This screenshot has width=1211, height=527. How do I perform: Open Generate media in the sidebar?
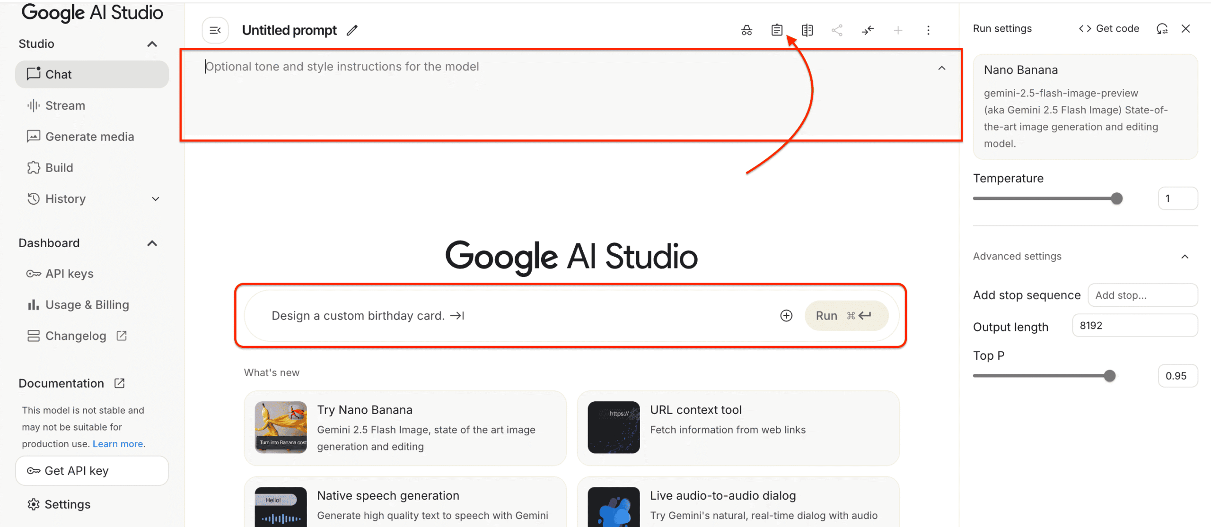click(x=92, y=137)
